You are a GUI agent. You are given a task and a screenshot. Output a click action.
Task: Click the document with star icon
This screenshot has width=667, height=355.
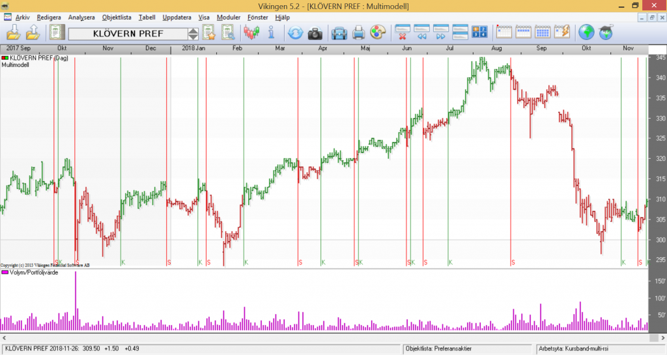pos(208,33)
